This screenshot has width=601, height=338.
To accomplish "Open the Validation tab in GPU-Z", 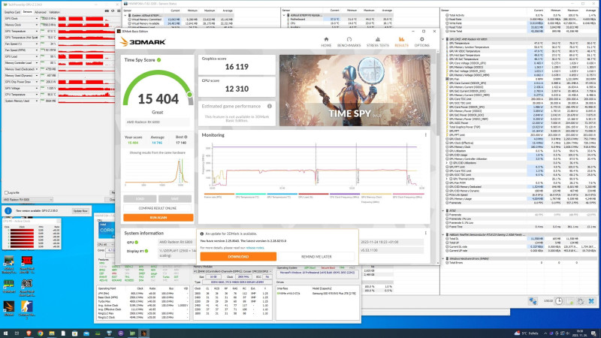I will tap(54, 12).
